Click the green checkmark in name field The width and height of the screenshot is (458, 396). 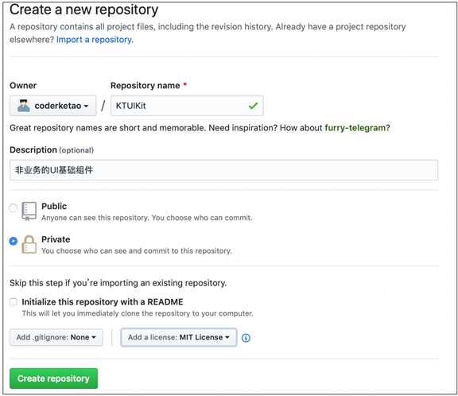pyautogui.click(x=253, y=106)
